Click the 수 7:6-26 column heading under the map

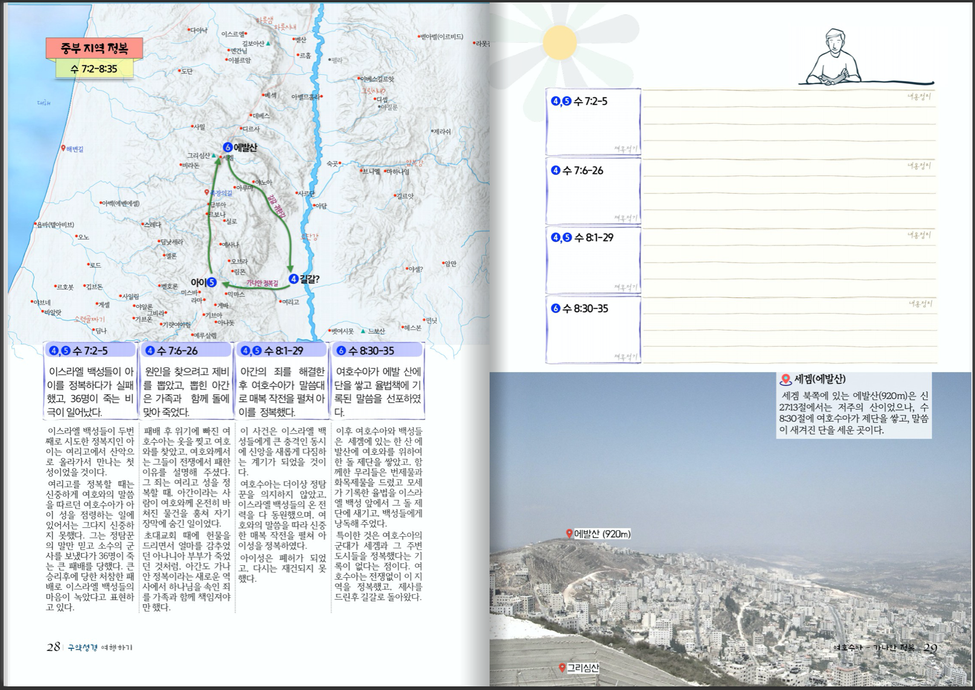(x=186, y=350)
